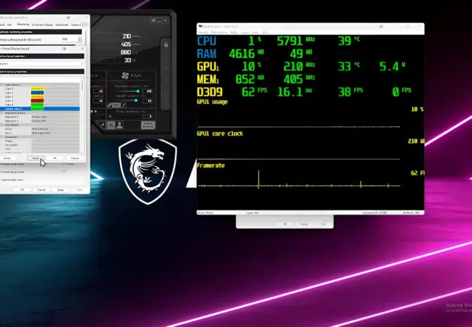
Task: Close the On-Screen Display layout dialog
Action: click(83, 48)
